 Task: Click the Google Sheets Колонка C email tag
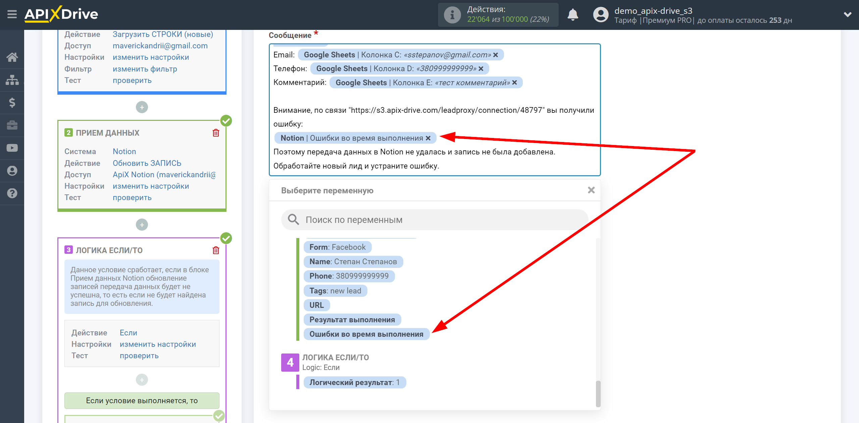point(401,55)
